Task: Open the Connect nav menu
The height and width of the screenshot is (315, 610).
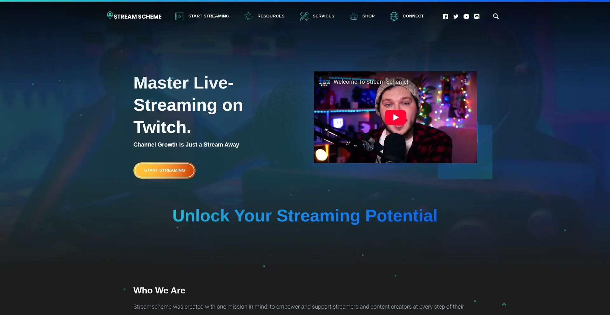Action: [x=413, y=16]
